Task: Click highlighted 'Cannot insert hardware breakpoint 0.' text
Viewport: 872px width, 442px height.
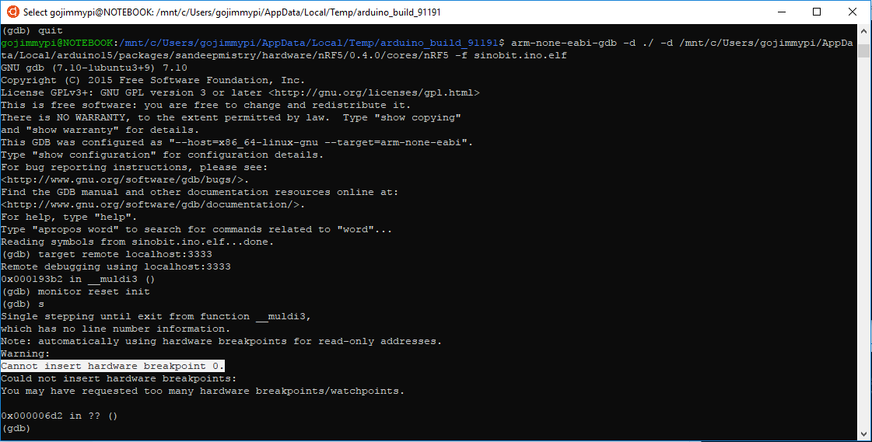Action: click(x=112, y=366)
